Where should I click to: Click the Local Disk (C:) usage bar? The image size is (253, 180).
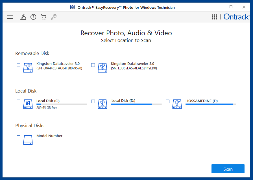62,104
